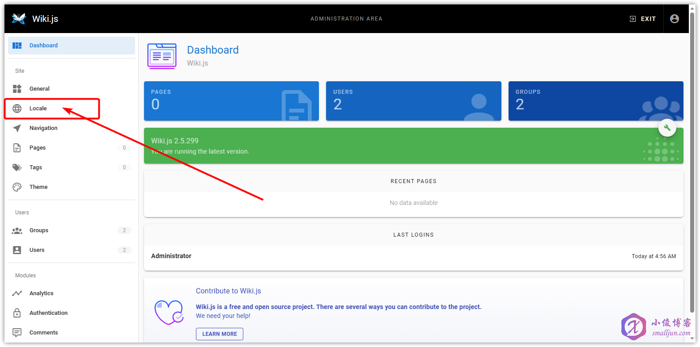Viewport: 700px width, 347px height.
Task: Click the Theme palette icon
Action: pos(17,187)
